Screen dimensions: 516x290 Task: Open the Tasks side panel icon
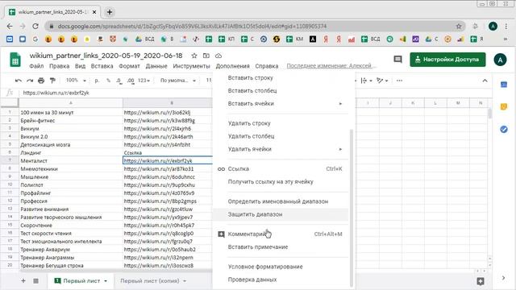tap(503, 129)
